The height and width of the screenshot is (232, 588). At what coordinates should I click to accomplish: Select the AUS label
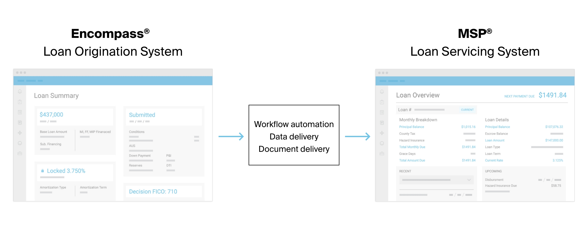tap(132, 146)
